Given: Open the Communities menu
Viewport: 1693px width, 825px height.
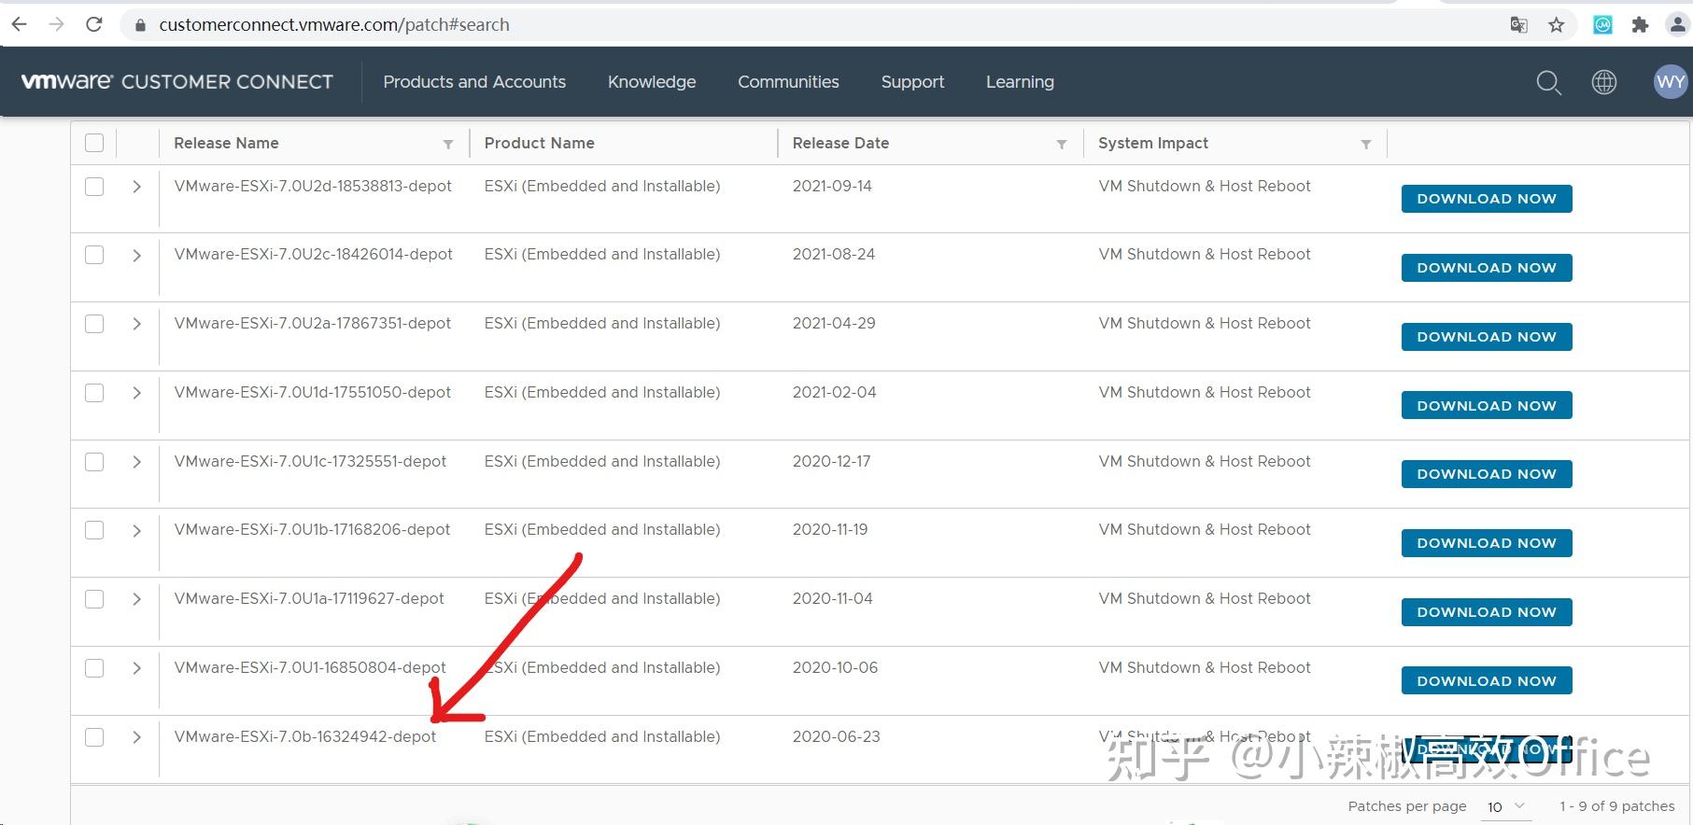Looking at the screenshot, I should click(788, 82).
